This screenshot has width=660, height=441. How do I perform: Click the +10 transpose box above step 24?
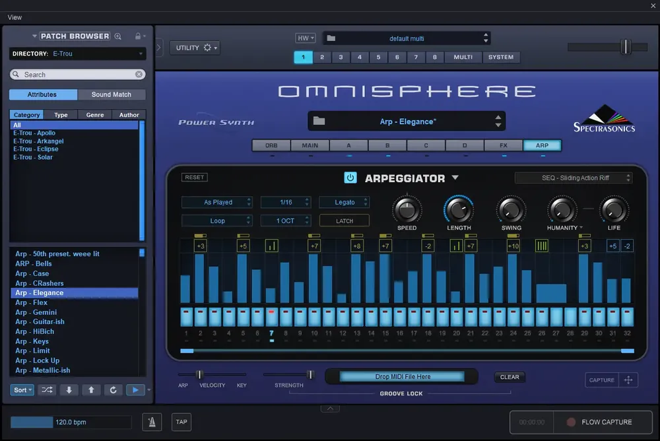point(513,246)
